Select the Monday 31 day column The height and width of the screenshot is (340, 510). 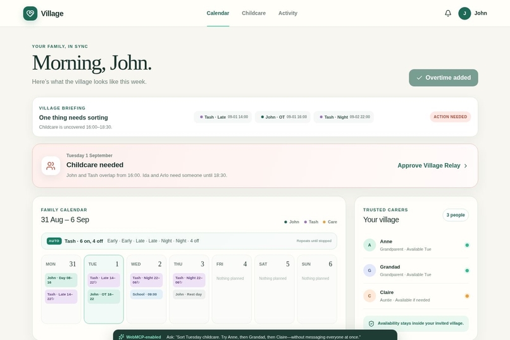61,289
